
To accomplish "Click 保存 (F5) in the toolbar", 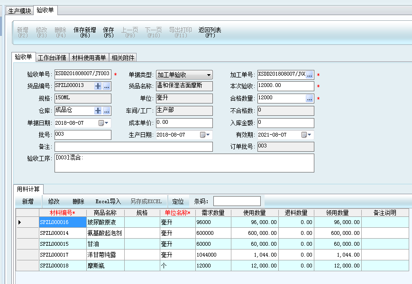I will coord(109,32).
